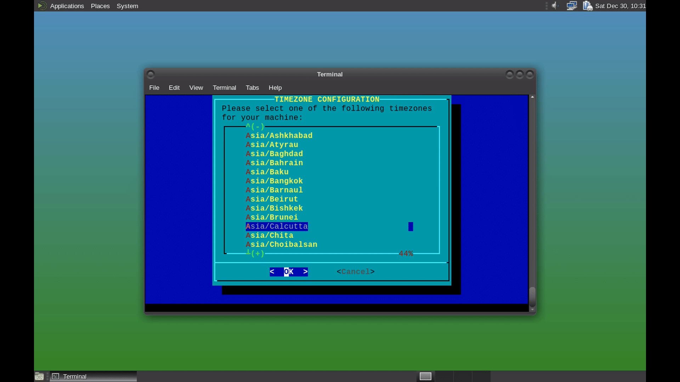680x382 pixels.
Task: Click the date and time clock
Action: (x=620, y=6)
